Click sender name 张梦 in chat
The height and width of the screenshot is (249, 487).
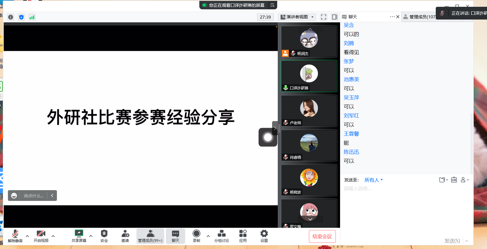click(349, 61)
